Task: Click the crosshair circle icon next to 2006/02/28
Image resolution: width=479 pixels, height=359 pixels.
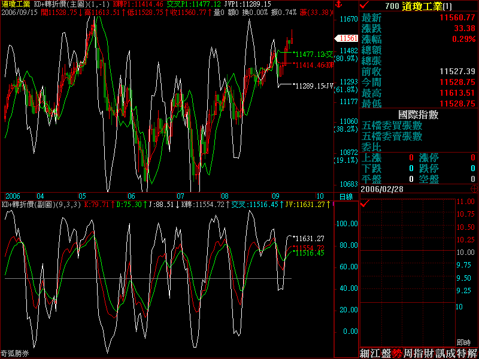Action: (474, 188)
